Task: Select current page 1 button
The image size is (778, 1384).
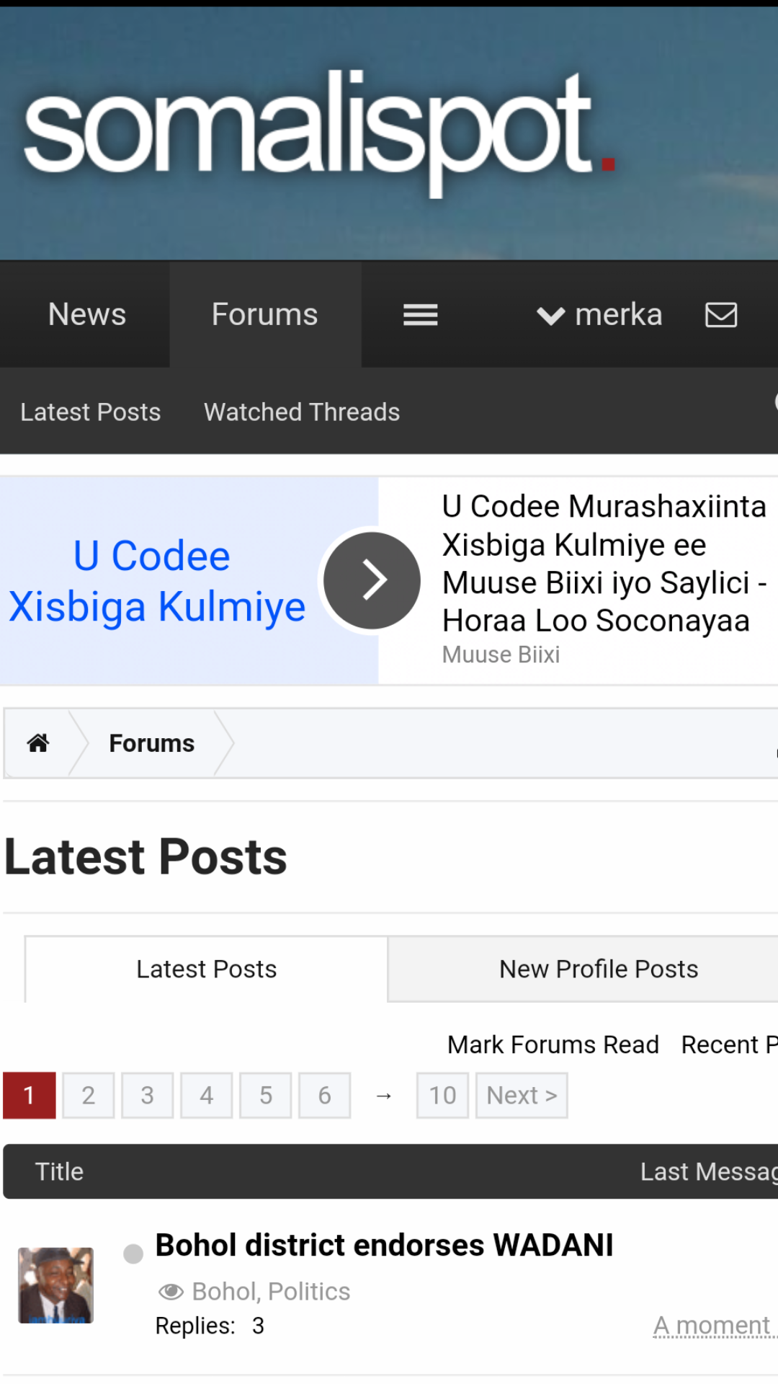Action: point(30,1096)
